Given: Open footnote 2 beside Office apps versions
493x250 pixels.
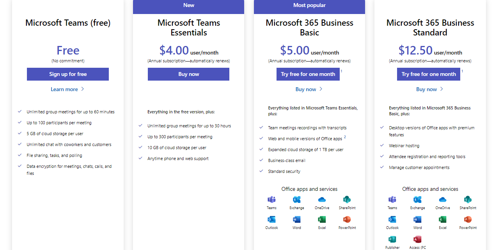Looking at the screenshot, I should click(x=345, y=137).
